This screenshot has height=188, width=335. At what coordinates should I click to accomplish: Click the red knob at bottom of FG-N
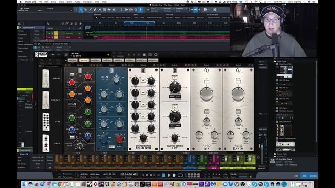[x=119, y=139]
